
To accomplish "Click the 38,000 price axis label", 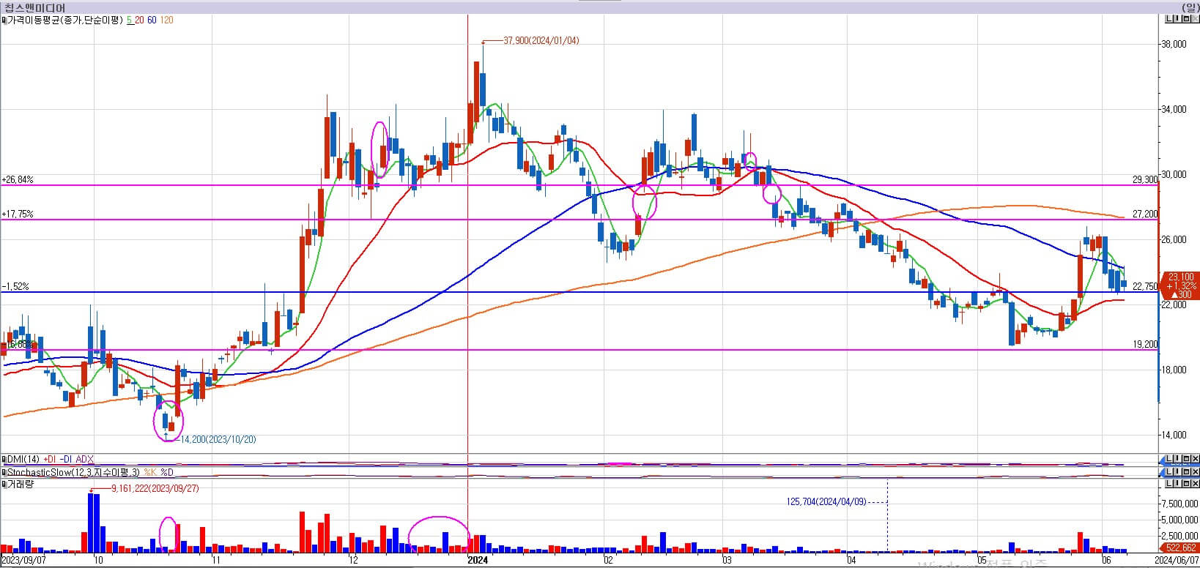I will click(1174, 45).
